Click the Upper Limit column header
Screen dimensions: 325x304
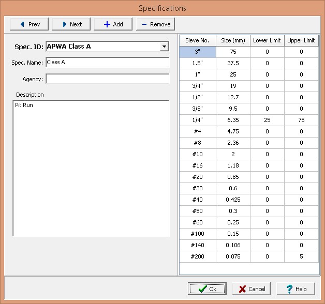pos(301,40)
